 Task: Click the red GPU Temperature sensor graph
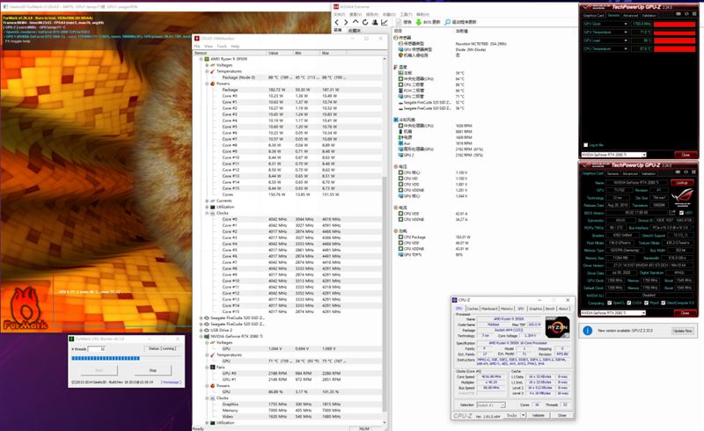point(674,33)
